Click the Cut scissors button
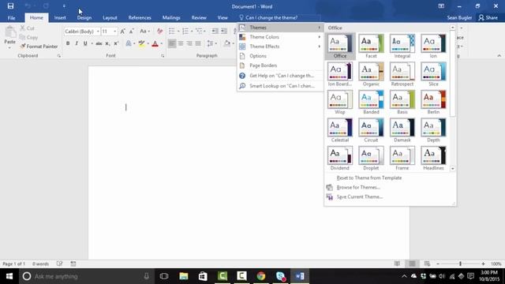505x284 pixels. (x=27, y=28)
